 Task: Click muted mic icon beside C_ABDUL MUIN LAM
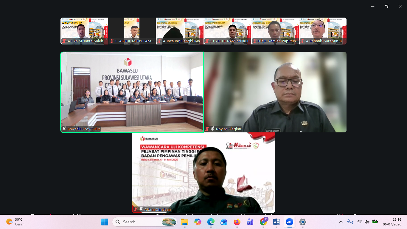pos(112,41)
